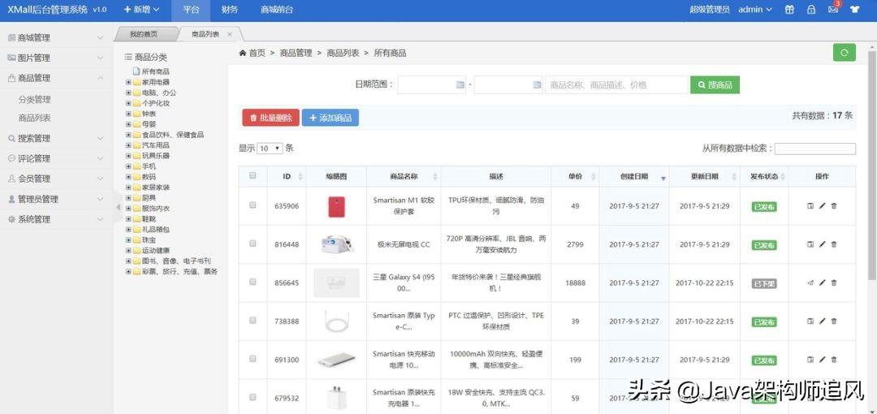Open 商品列表 in sidebar
Image resolution: width=877 pixels, height=414 pixels.
coord(35,118)
